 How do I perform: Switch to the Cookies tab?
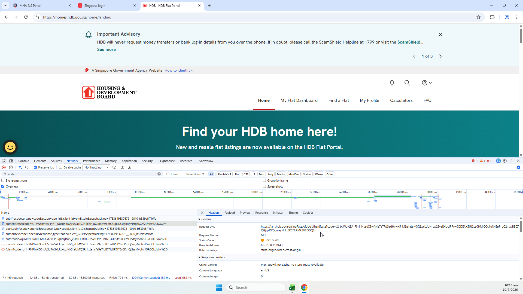coord(308,213)
